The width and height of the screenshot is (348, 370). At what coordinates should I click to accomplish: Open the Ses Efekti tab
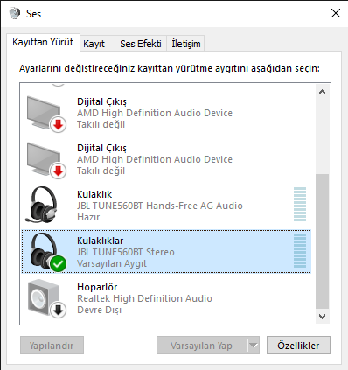pyautogui.click(x=141, y=44)
